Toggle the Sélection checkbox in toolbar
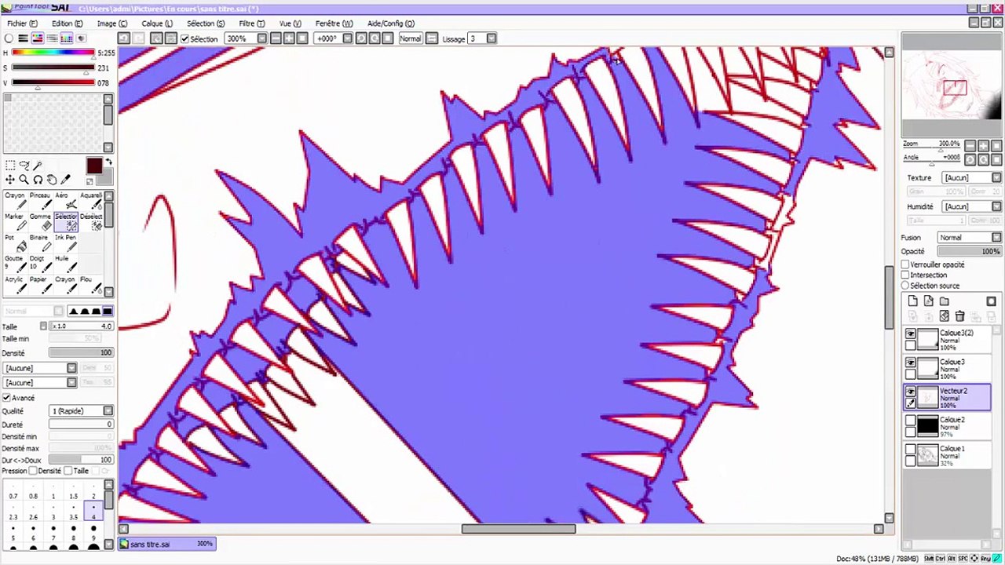This screenshot has width=1005, height=565. pos(185,39)
